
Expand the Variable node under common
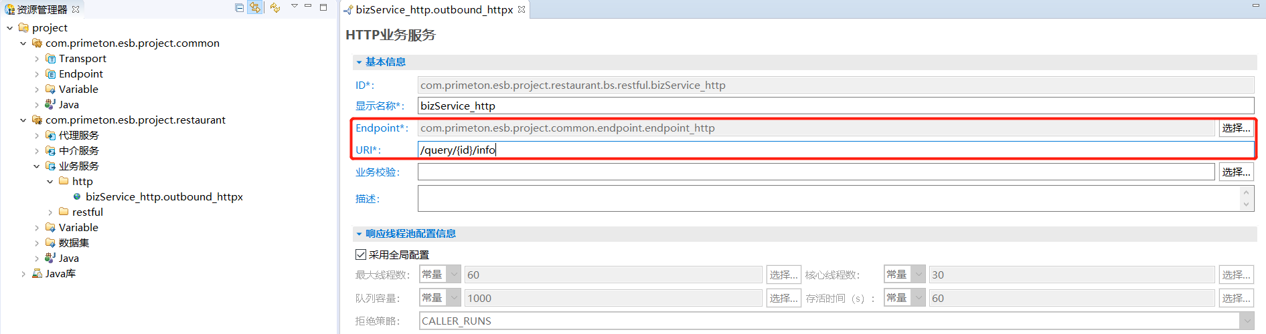pyautogui.click(x=37, y=90)
